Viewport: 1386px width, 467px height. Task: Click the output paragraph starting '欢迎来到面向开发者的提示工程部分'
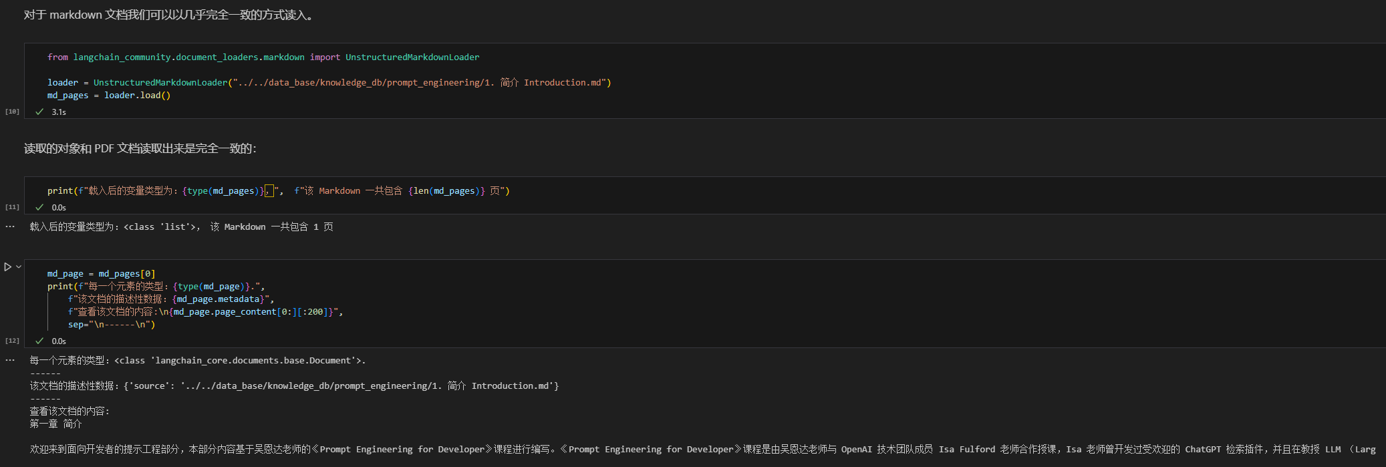[702, 450]
